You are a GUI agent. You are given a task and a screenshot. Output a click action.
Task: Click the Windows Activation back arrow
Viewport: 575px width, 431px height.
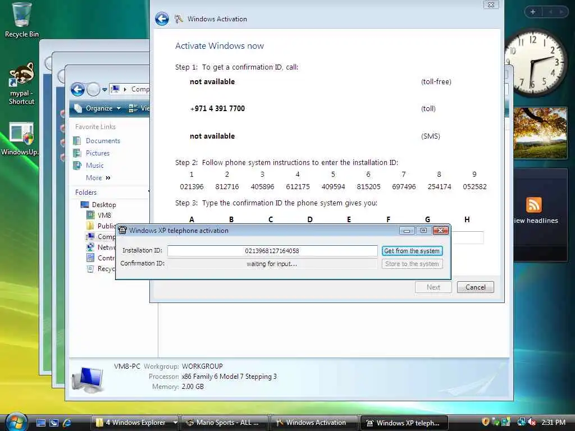point(162,19)
